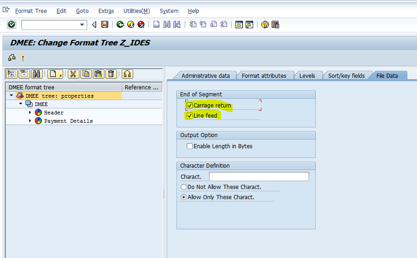Uncheck the Carriage return checkbox
The image size is (417, 258).
tap(189, 106)
